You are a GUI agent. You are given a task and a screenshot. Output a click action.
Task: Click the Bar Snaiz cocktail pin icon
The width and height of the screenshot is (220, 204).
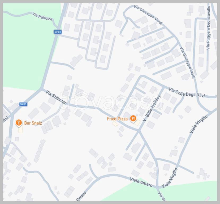click(19, 123)
